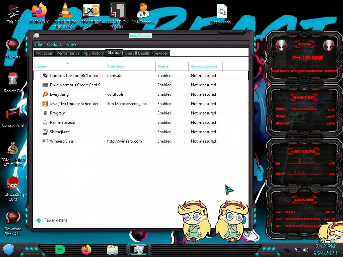The width and height of the screenshot is (343, 257).
Task: Switch to the App history tab
Action: coord(93,53)
